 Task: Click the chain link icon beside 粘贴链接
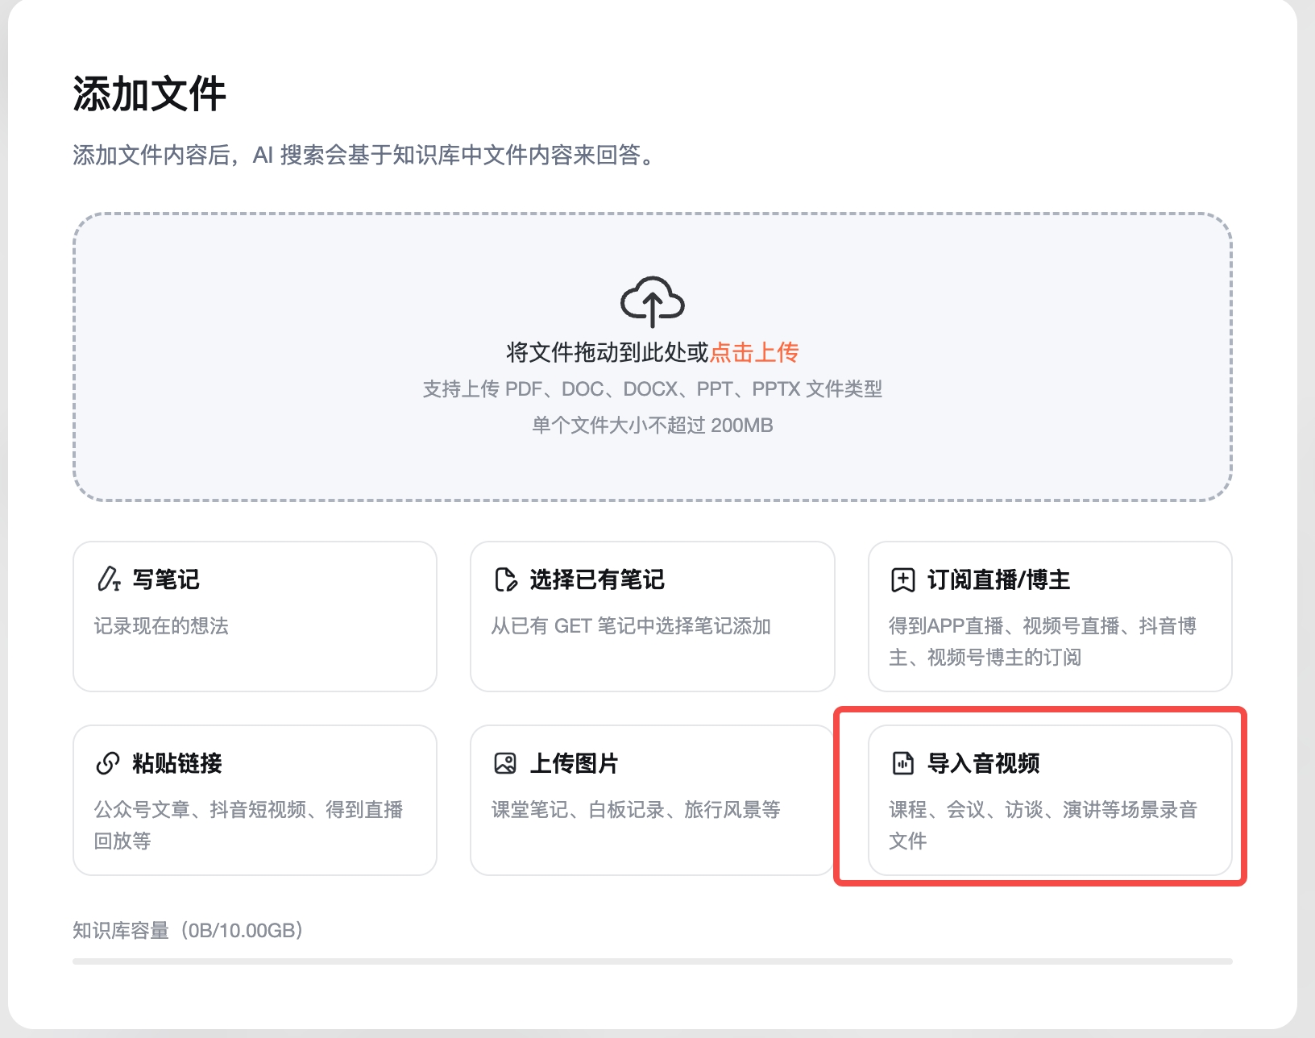point(108,763)
